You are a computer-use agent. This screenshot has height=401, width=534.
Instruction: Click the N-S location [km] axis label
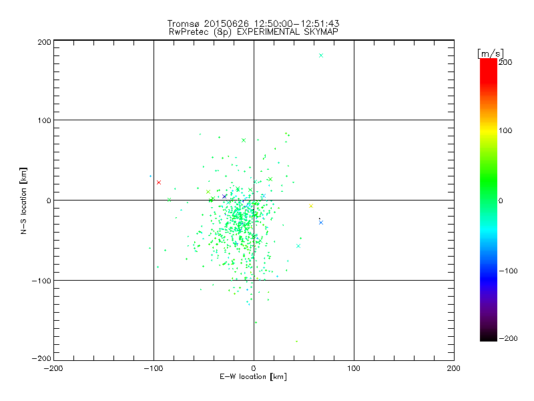[x=25, y=200]
